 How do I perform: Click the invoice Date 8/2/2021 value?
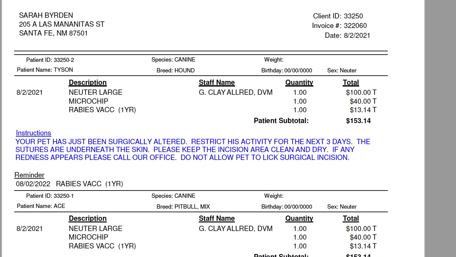(357, 36)
